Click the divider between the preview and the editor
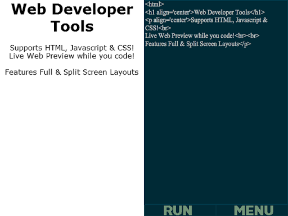 [x=144, y=108]
